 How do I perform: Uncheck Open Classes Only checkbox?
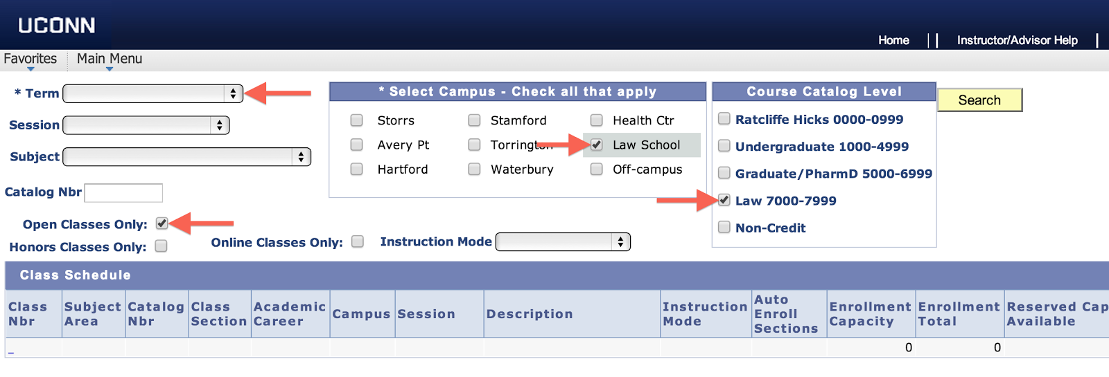click(x=161, y=223)
